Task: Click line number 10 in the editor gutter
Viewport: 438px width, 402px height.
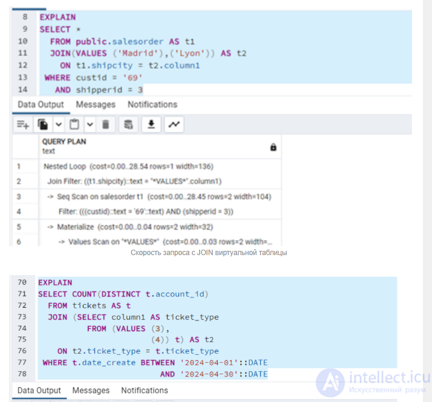Action: pyautogui.click(x=23, y=42)
